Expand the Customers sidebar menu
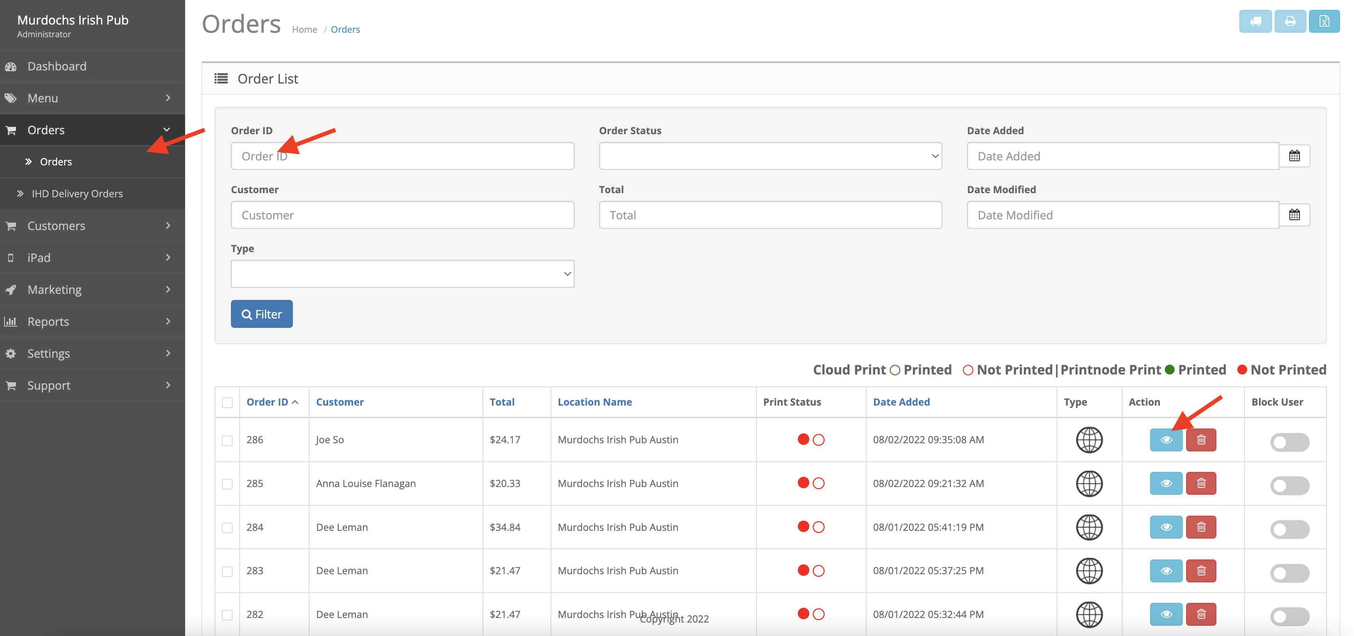 coord(56,226)
